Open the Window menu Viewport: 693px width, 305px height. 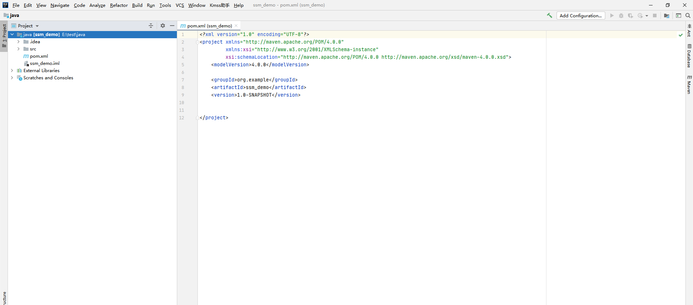197,5
